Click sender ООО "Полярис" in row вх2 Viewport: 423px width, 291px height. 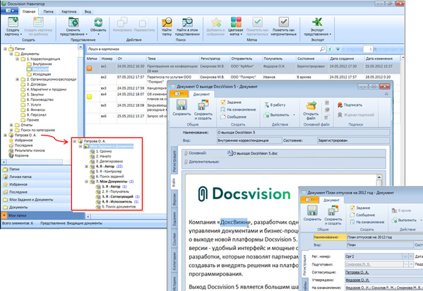pos(243,77)
